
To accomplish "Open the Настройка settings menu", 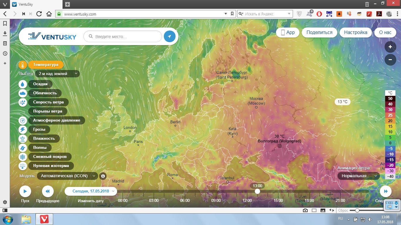I will point(355,33).
